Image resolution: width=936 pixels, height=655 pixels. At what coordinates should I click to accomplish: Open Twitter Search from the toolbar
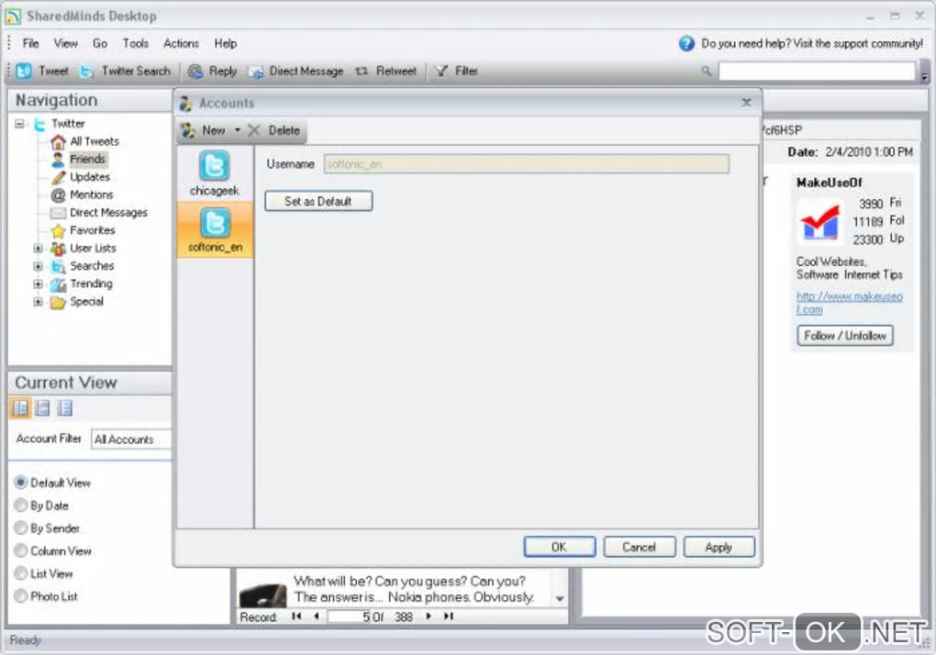click(x=126, y=71)
